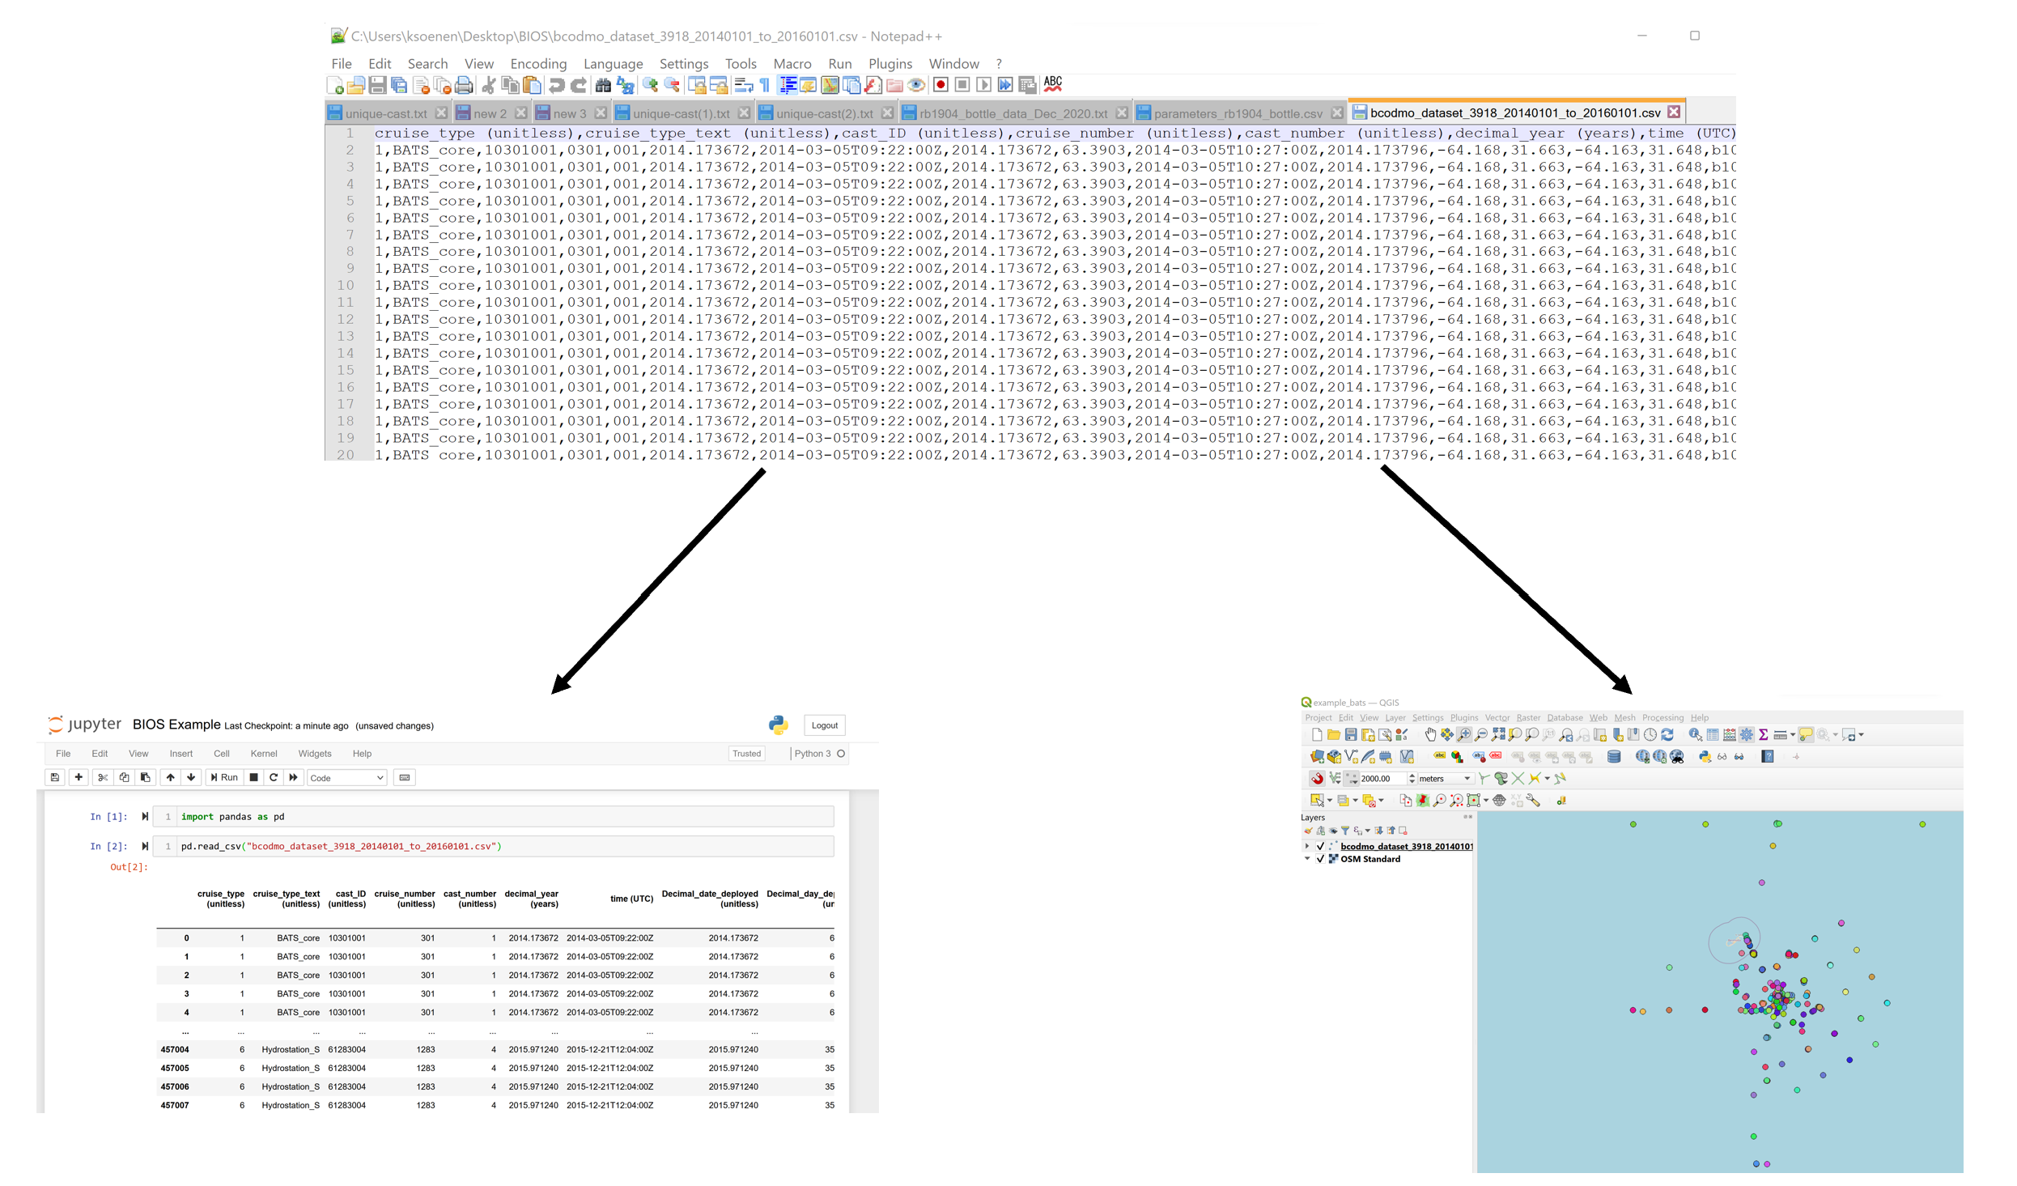This screenshot has height=1186, width=2017.
Task: Click the QGIS Open Attribute Table icon
Action: (x=1713, y=734)
